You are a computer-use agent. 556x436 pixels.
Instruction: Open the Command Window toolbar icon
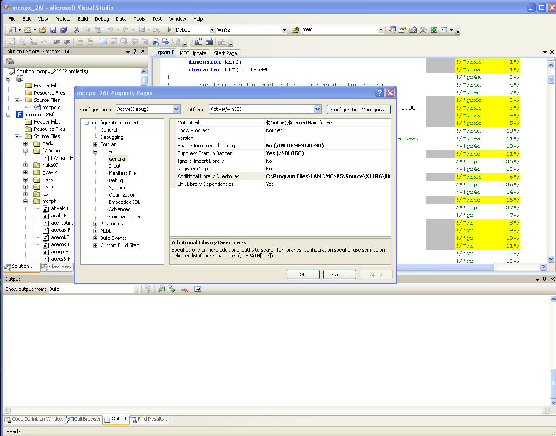click(444, 30)
